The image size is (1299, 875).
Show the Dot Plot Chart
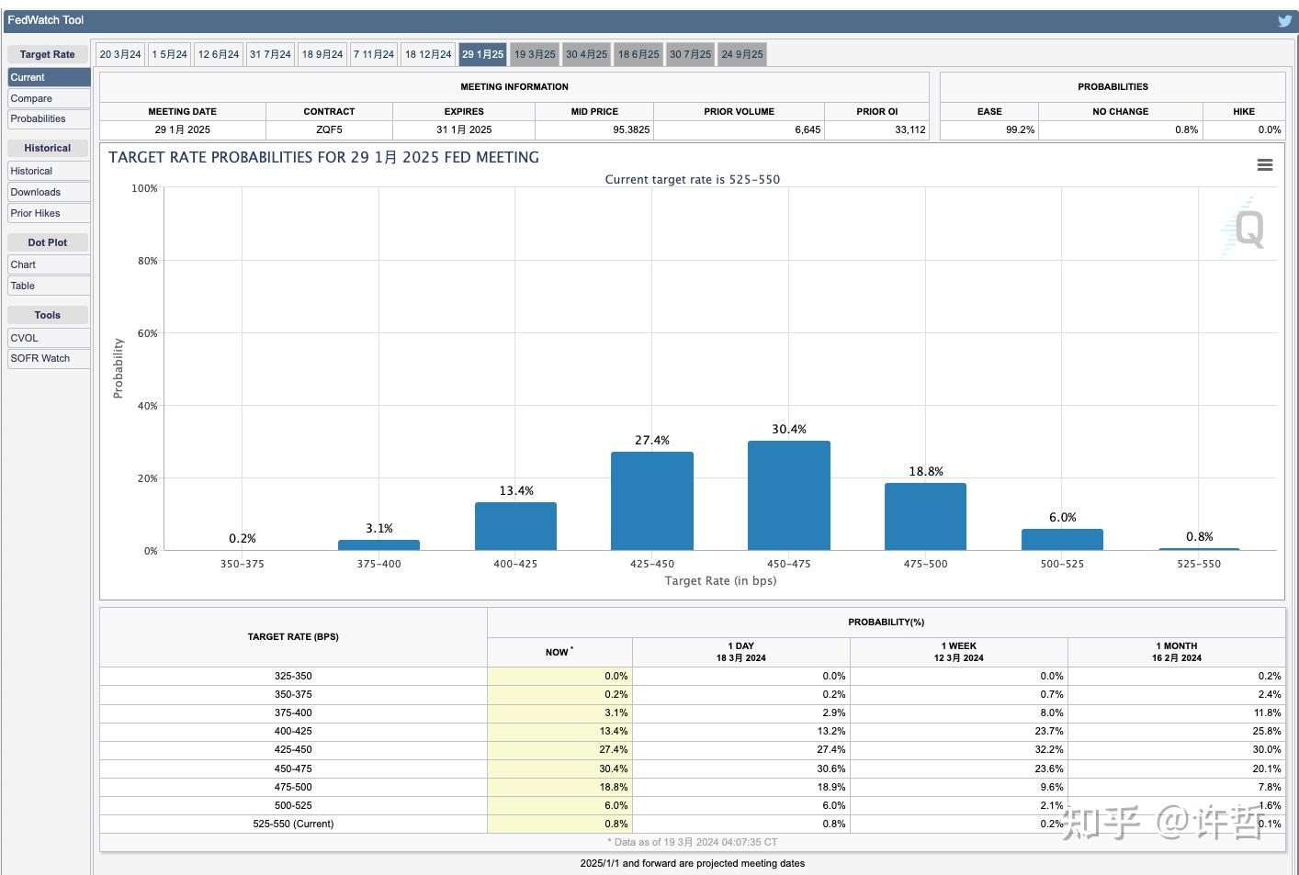pos(49,264)
